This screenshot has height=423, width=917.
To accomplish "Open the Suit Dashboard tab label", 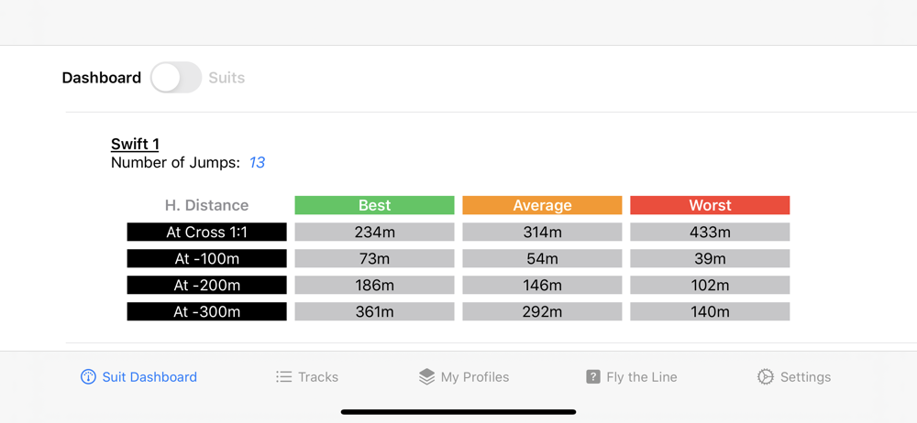I will coord(149,377).
